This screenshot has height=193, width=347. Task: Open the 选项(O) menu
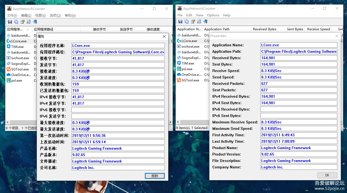[x=55, y=16]
